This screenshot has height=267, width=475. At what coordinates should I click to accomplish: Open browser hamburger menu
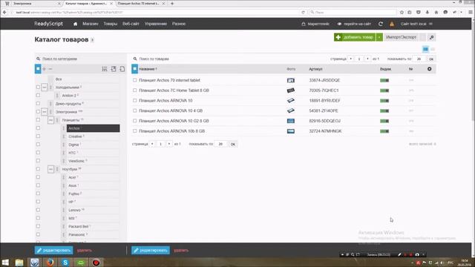(471, 13)
